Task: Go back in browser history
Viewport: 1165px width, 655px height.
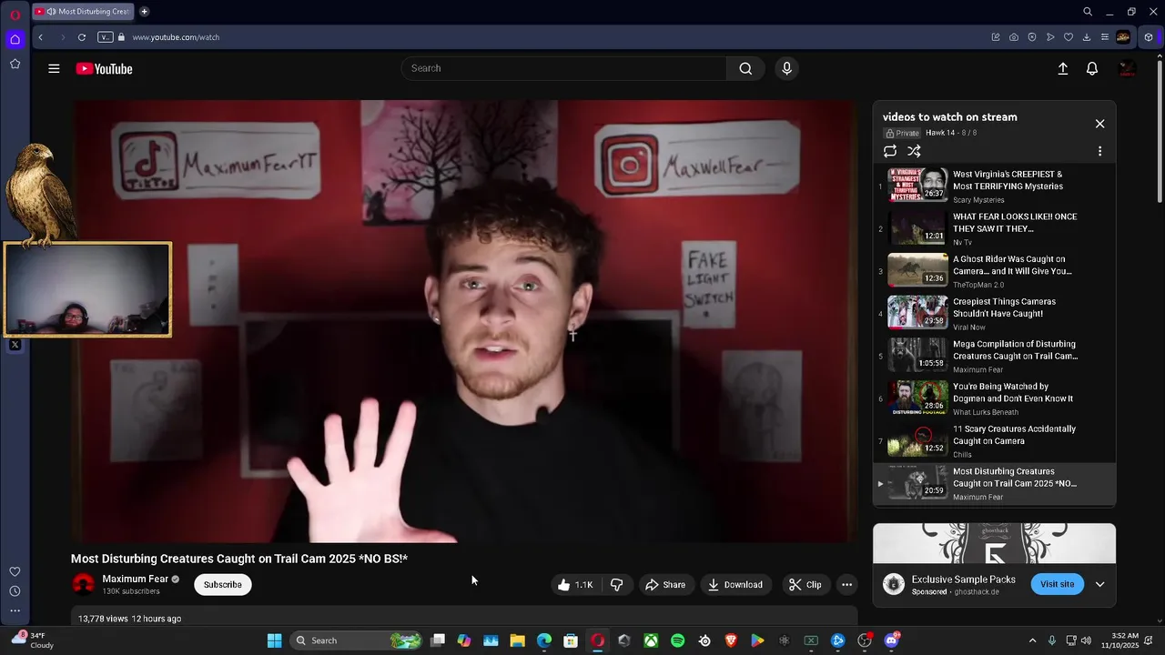Action: pyautogui.click(x=40, y=37)
